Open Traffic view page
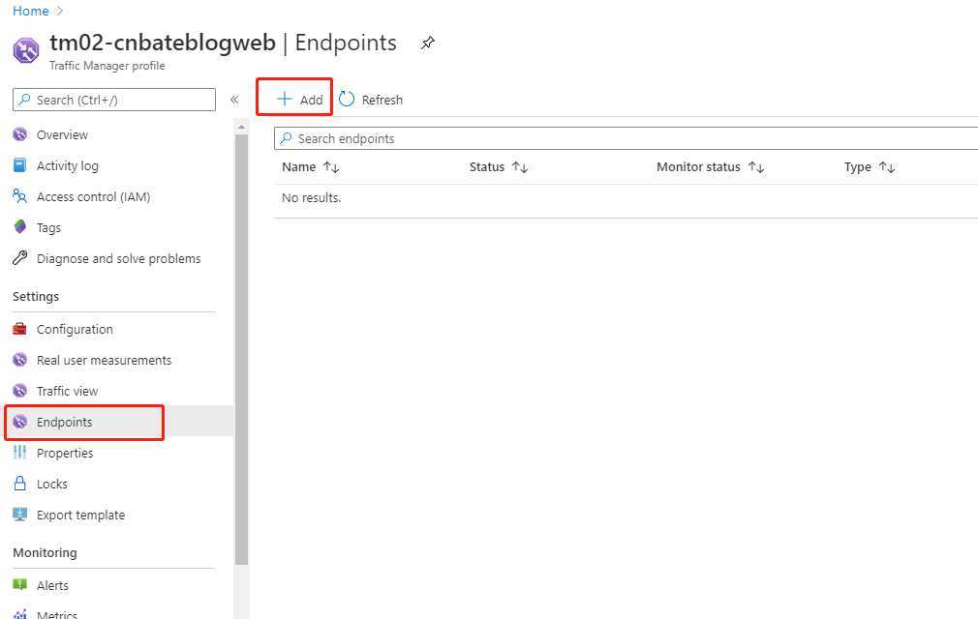The width and height of the screenshot is (978, 619). (x=68, y=391)
